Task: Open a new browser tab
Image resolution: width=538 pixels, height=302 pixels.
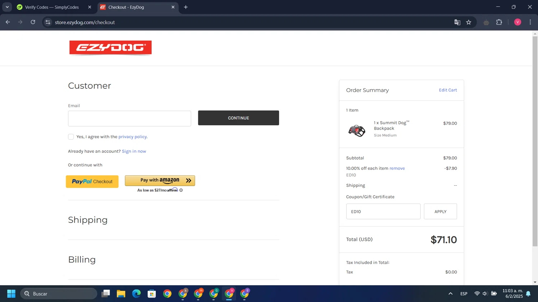Action: click(x=186, y=7)
